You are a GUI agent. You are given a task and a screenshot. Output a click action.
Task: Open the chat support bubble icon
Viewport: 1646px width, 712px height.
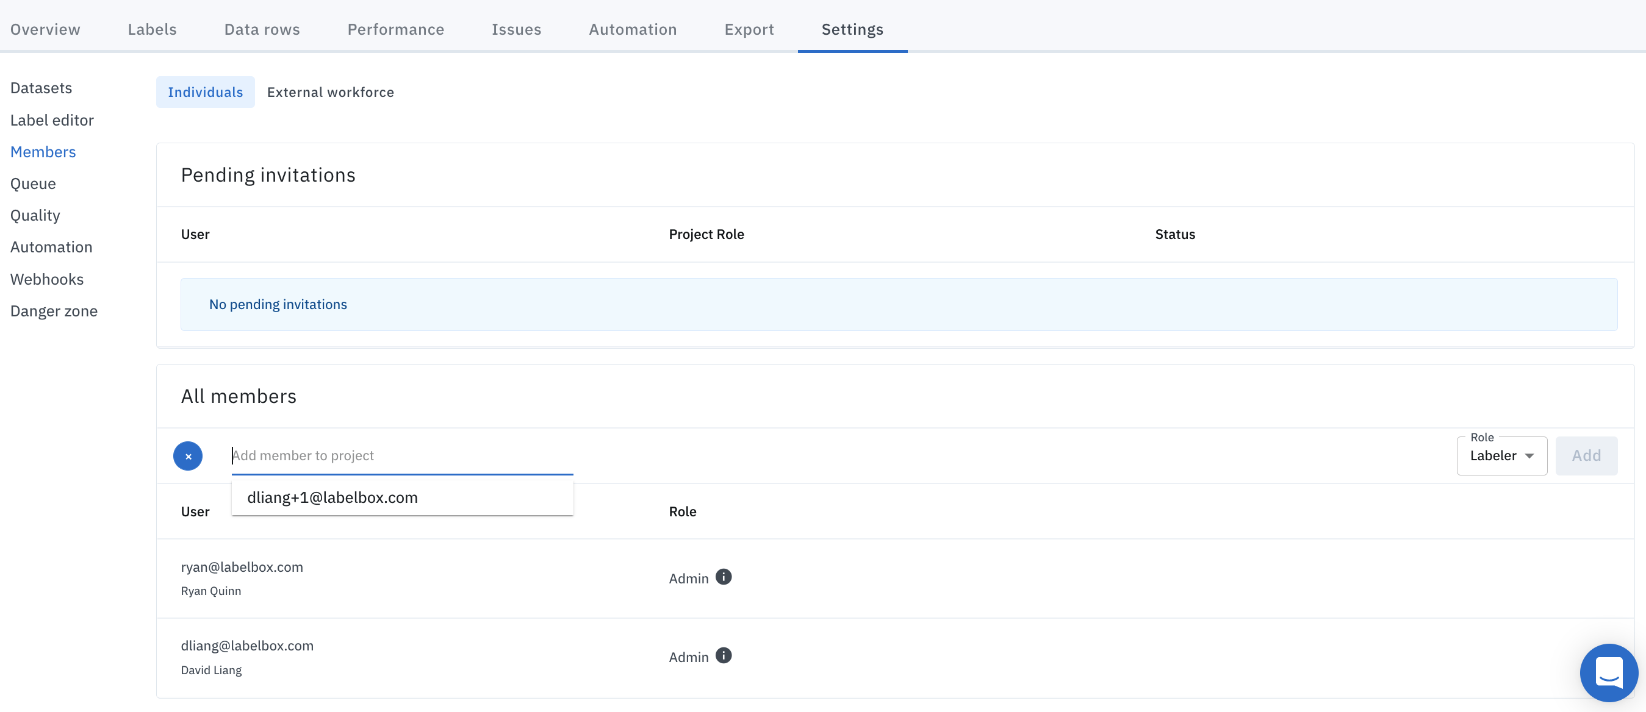tap(1608, 672)
